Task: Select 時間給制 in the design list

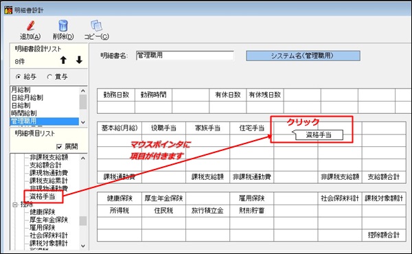Action: click(x=24, y=113)
